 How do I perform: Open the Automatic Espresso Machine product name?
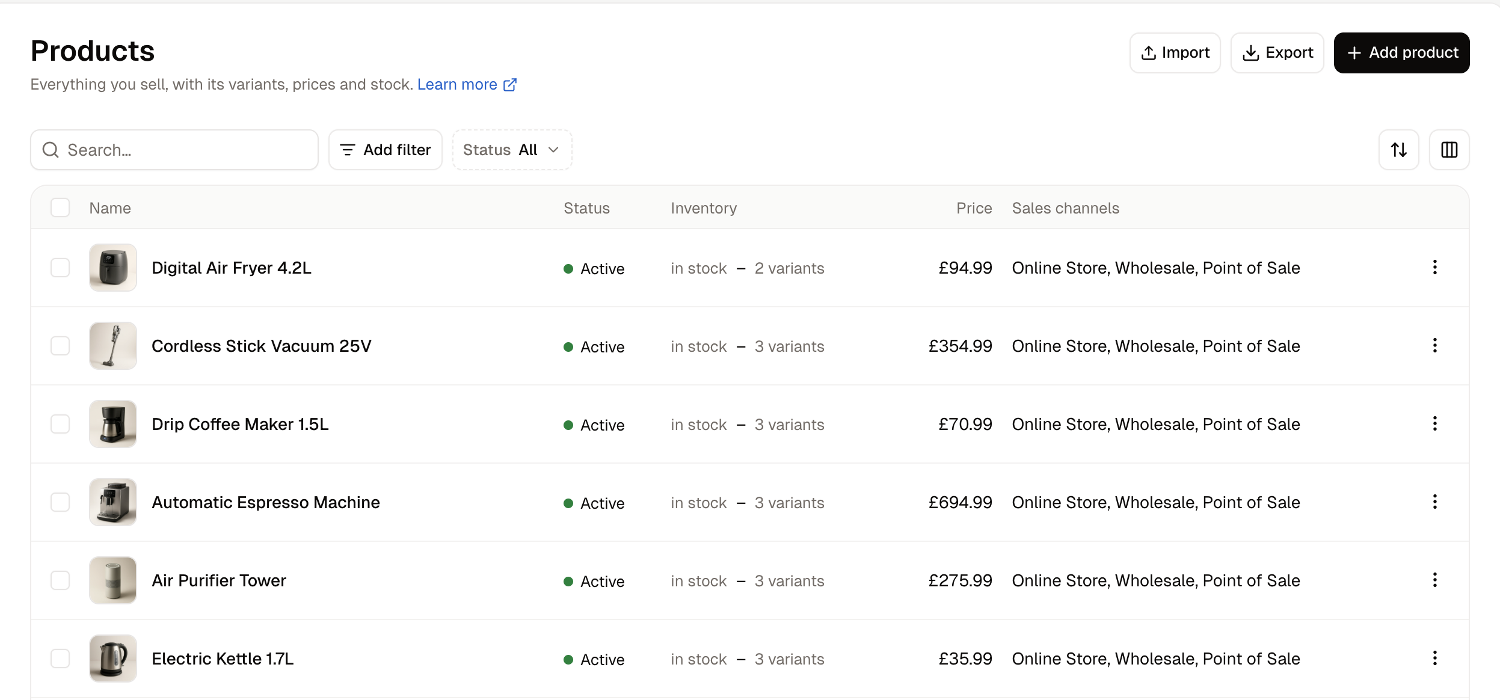click(266, 503)
